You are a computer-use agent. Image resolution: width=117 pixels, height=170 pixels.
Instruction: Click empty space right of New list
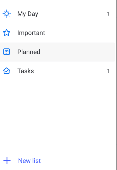pos(77,161)
